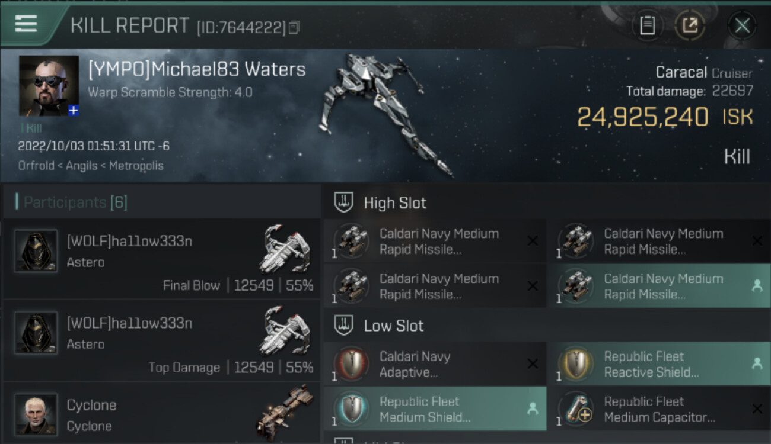This screenshot has height=444, width=771.
Task: Click the High Slot section header
Action: (394, 203)
